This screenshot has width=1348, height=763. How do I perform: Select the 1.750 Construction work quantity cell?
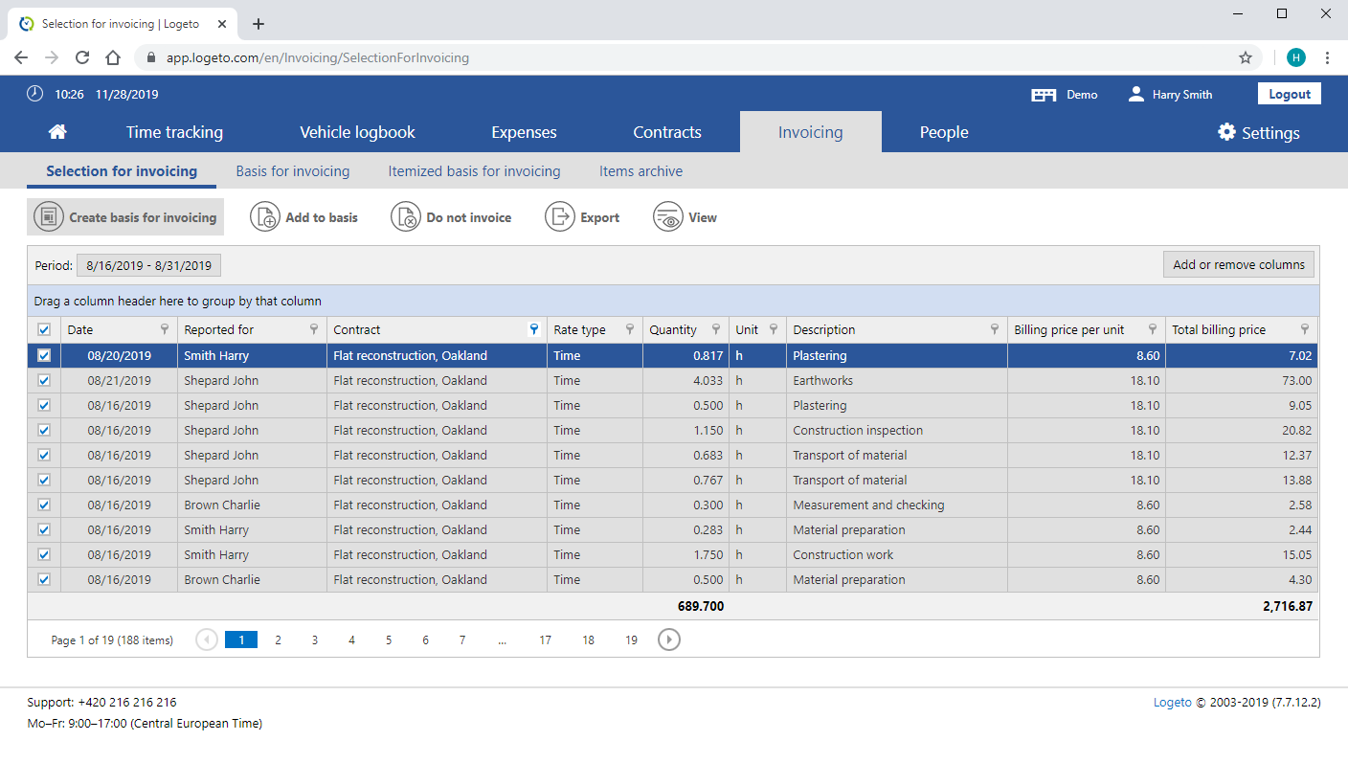pyautogui.click(x=685, y=554)
